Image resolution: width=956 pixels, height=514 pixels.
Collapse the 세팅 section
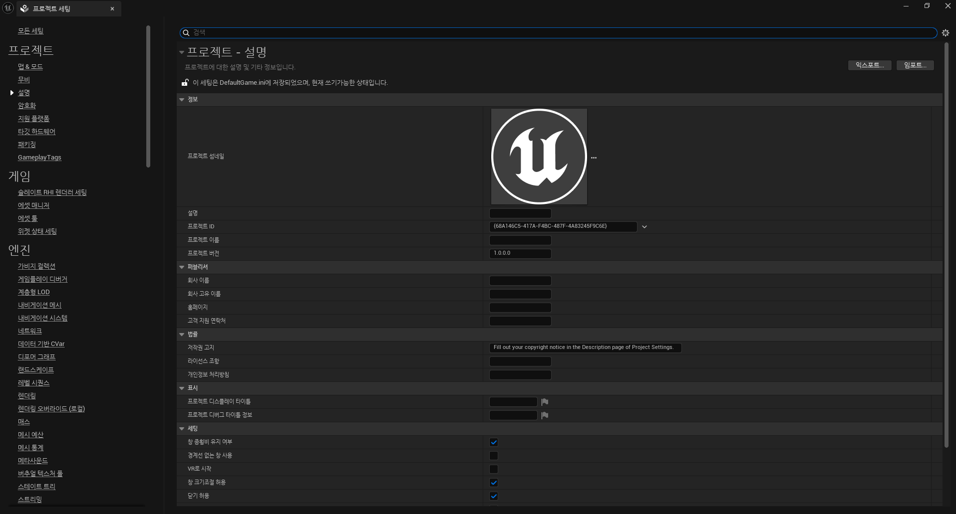(x=182, y=429)
